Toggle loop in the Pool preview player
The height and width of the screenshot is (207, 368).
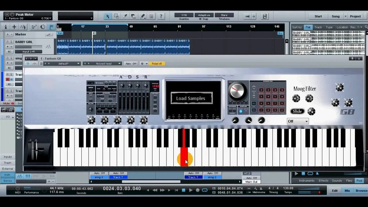pyautogui.click(x=310, y=174)
